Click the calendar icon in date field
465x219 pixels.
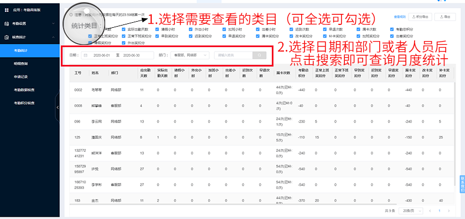(x=86, y=55)
